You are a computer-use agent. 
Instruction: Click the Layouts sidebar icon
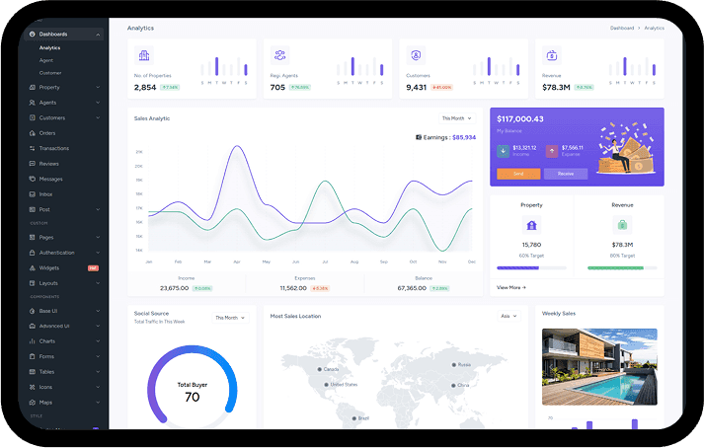tap(33, 283)
